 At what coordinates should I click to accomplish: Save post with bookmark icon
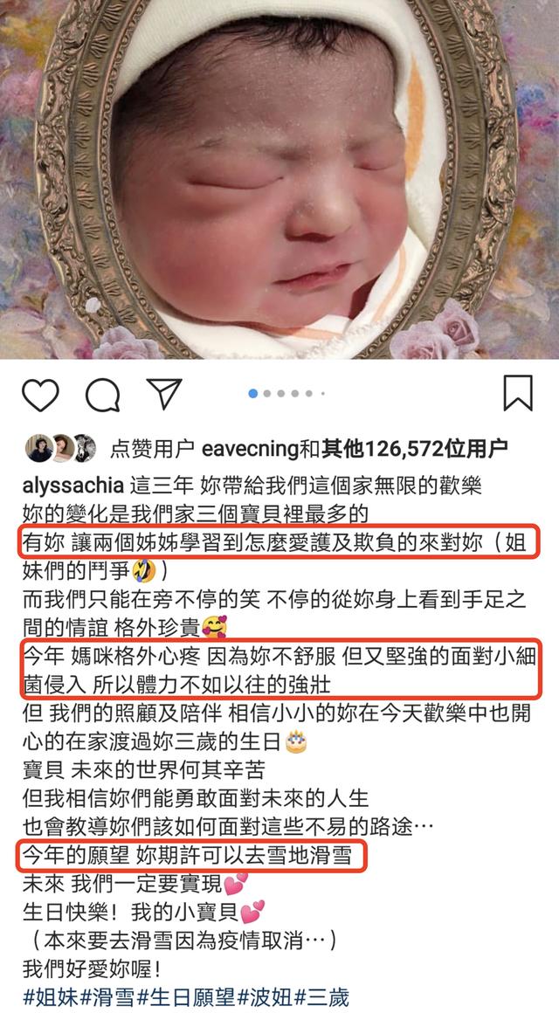518,393
